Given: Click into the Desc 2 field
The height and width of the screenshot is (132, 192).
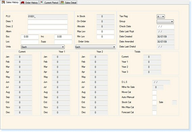Looking at the screenshot, I should 48,27.
